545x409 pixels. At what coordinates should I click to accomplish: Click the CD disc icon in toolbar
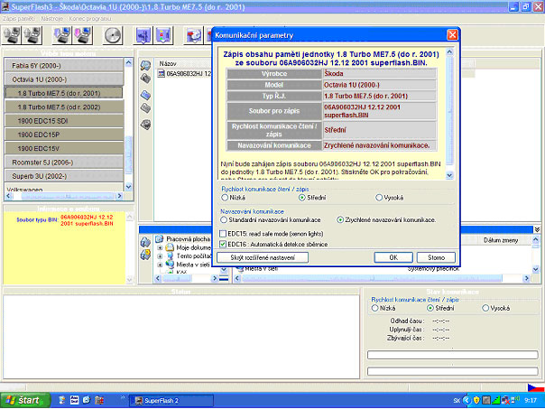pyautogui.click(x=111, y=35)
